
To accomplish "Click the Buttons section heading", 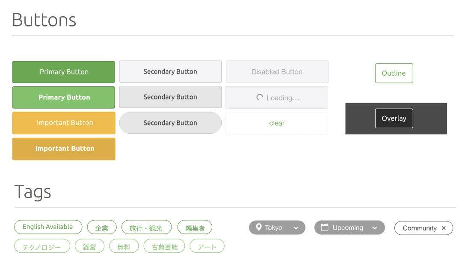I will (x=44, y=20).
